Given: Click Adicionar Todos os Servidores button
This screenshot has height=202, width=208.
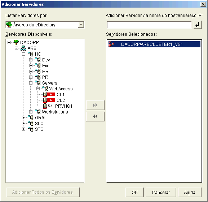Looking at the screenshot, I should click(43, 192).
